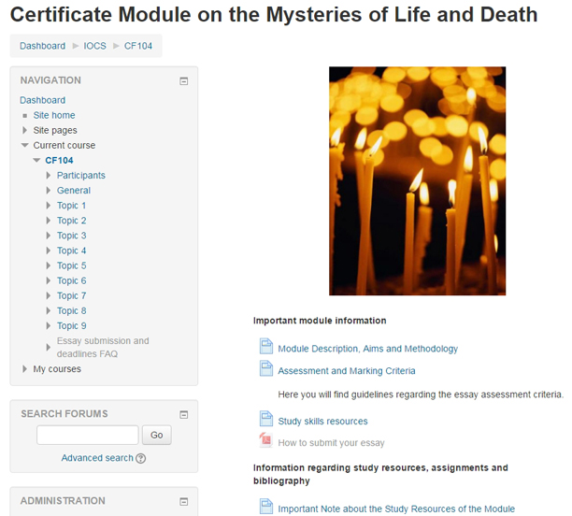Open the Assessment and Marking Criteria link
This screenshot has height=516, width=572.
pyautogui.click(x=347, y=371)
